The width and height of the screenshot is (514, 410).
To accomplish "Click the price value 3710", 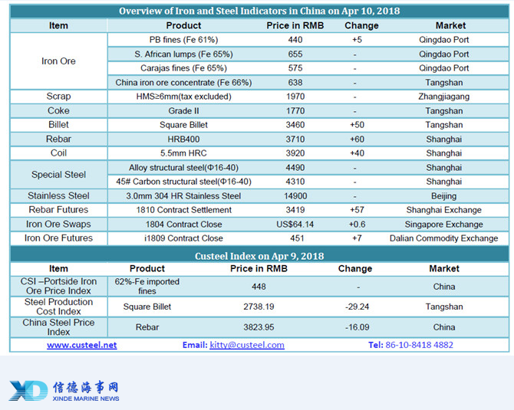I will [x=295, y=139].
